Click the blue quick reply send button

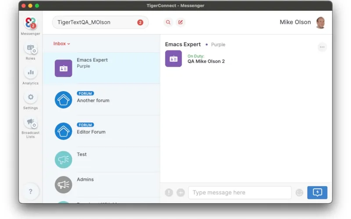point(317,192)
